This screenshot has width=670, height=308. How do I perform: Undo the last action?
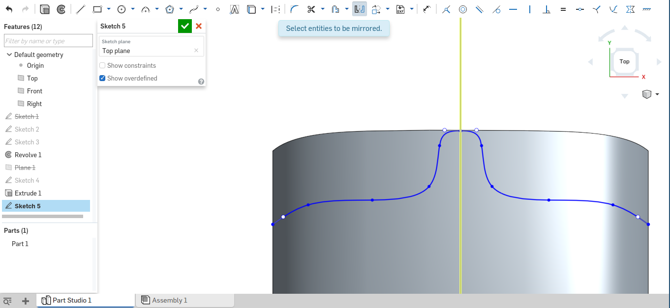click(9, 9)
